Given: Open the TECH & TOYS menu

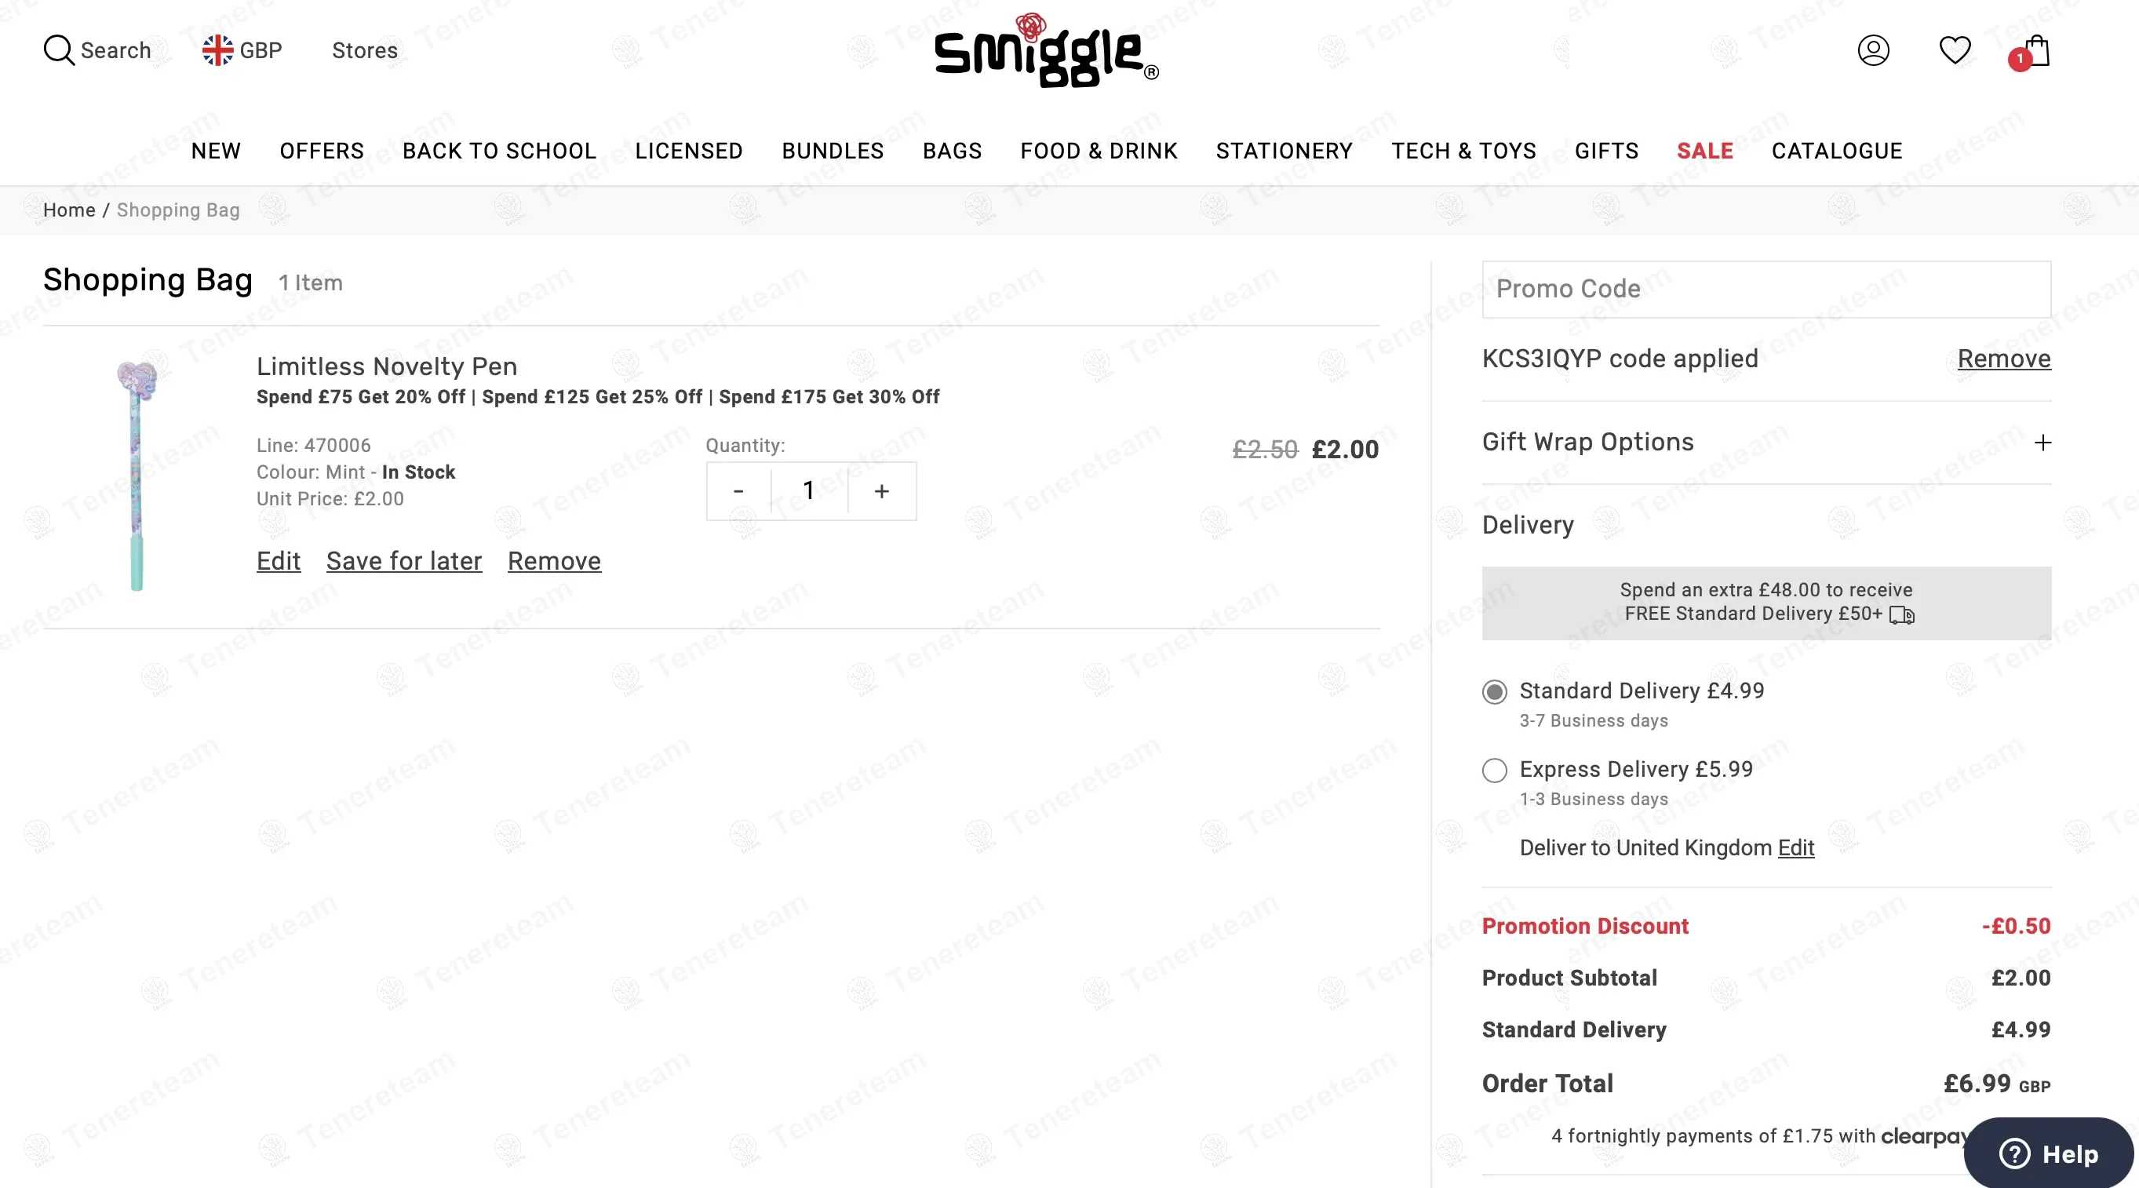Looking at the screenshot, I should (1464, 151).
